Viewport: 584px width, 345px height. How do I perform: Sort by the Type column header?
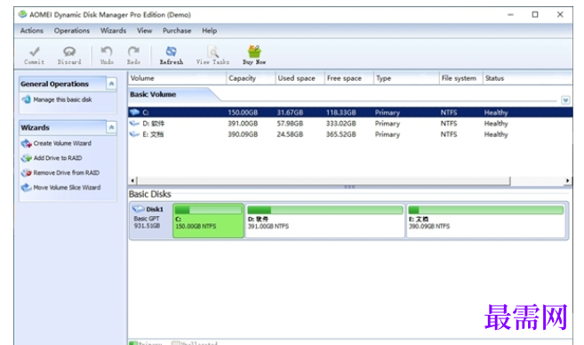click(406, 78)
